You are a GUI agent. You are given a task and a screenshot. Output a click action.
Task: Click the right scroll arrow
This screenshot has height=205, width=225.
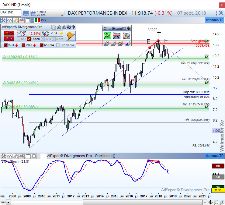point(205,203)
